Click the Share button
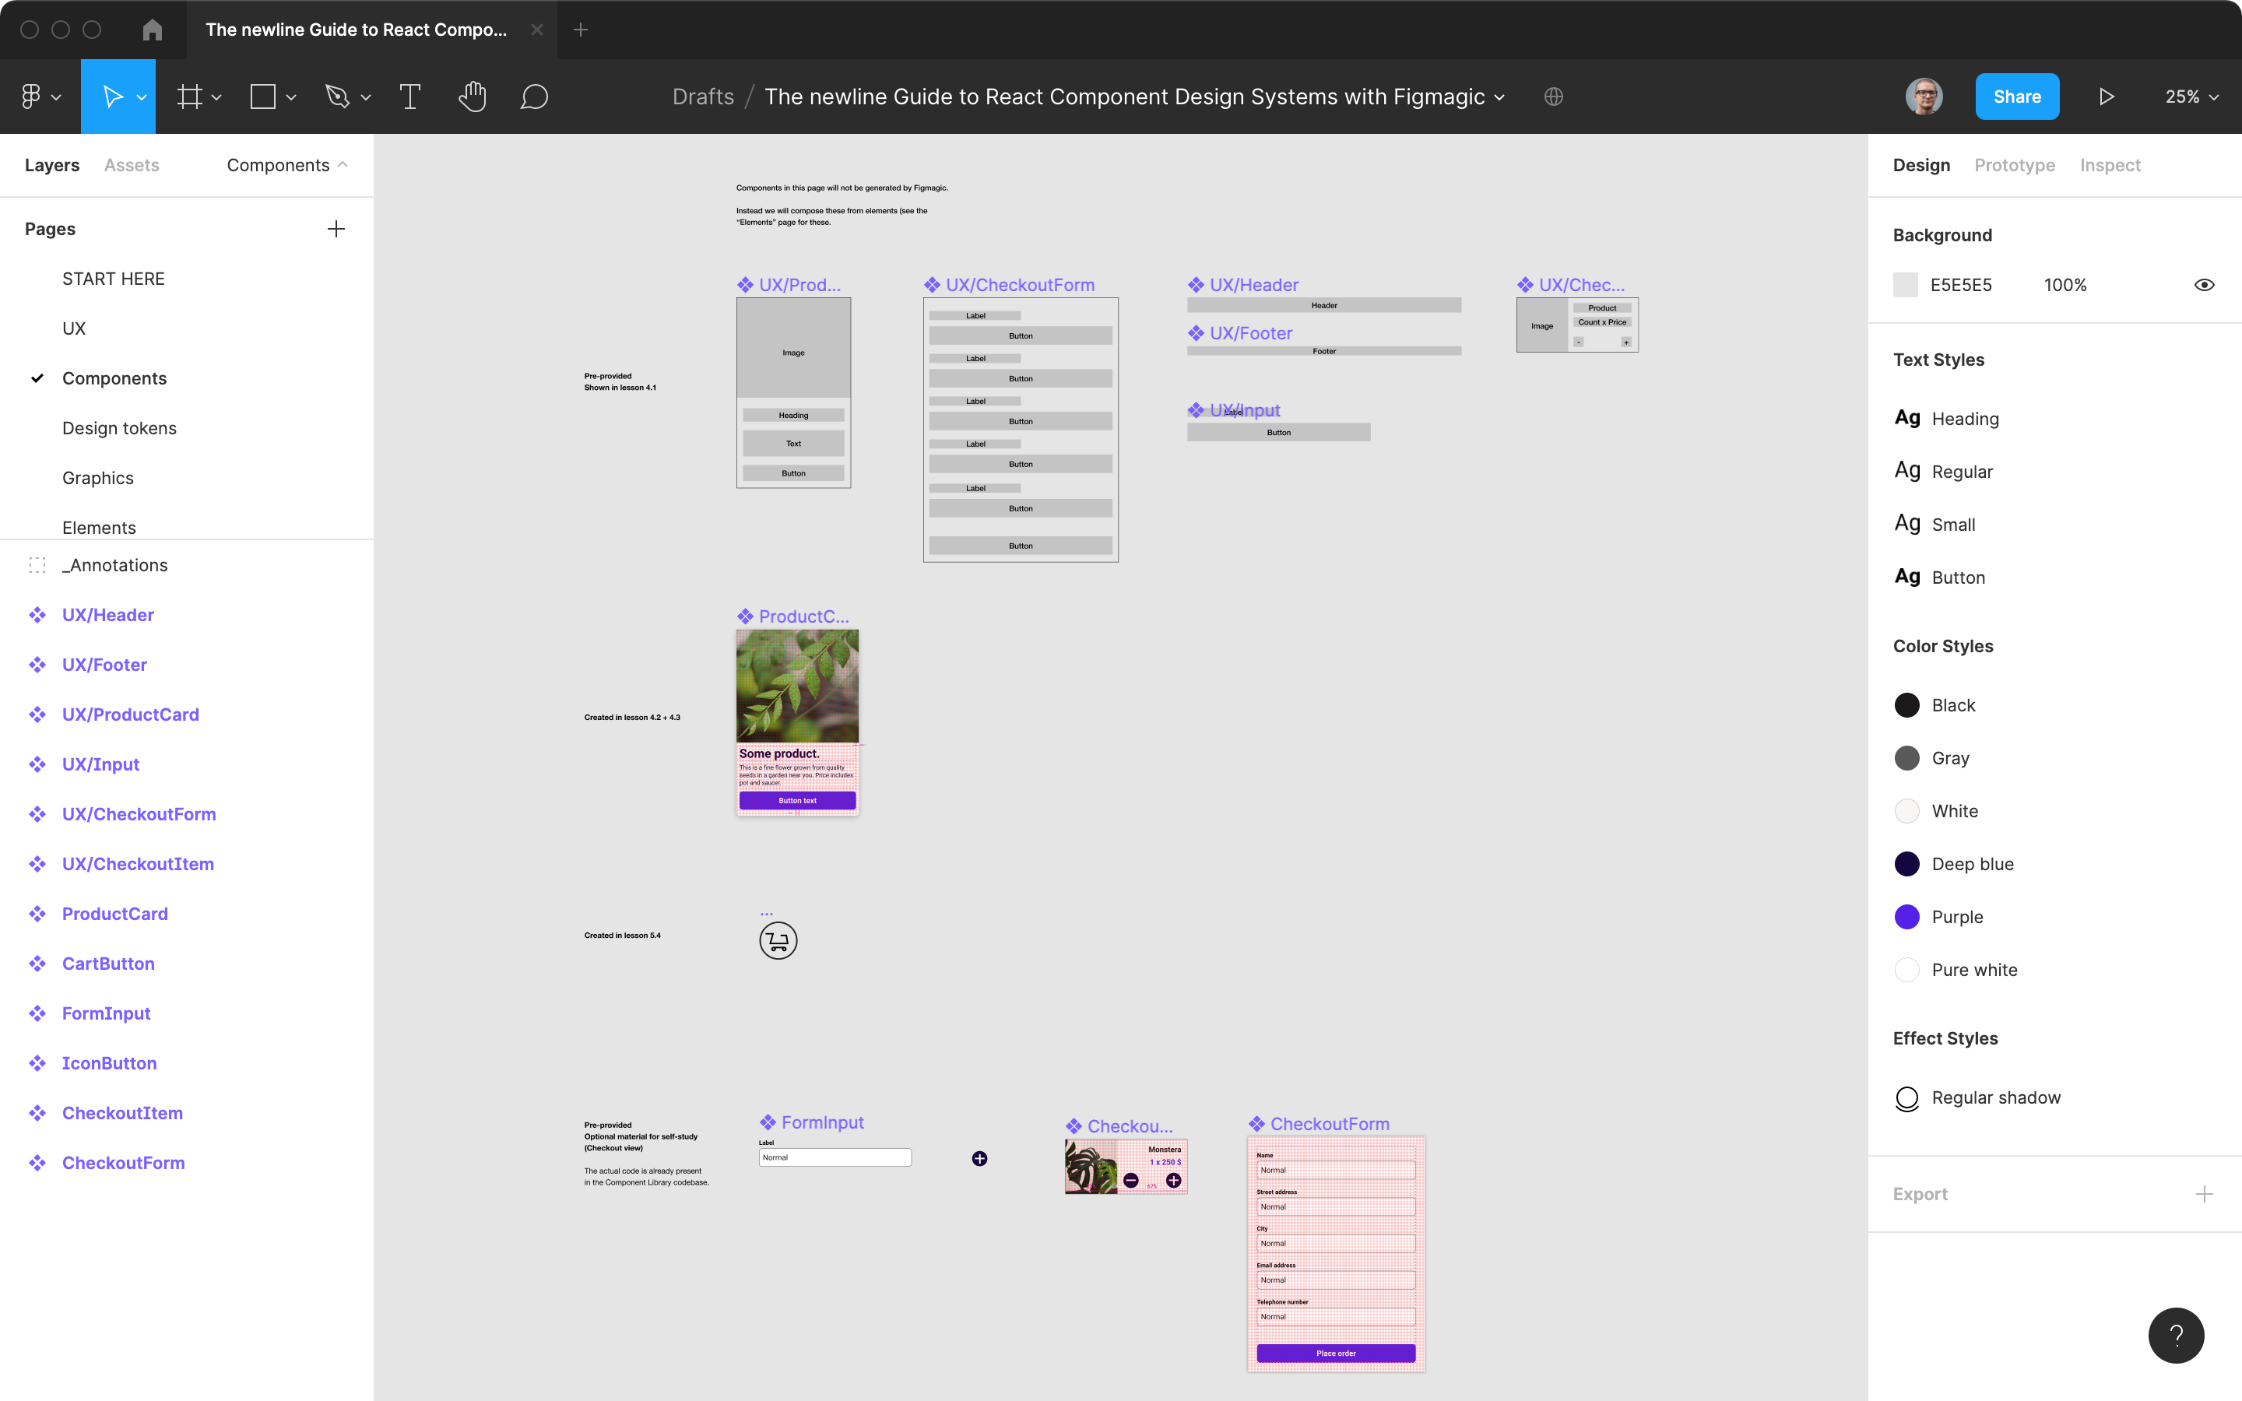 [x=2017, y=96]
